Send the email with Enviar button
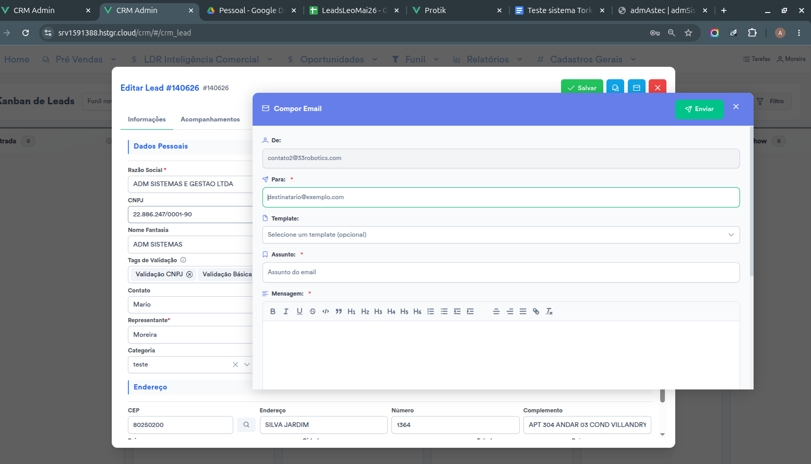 699,109
